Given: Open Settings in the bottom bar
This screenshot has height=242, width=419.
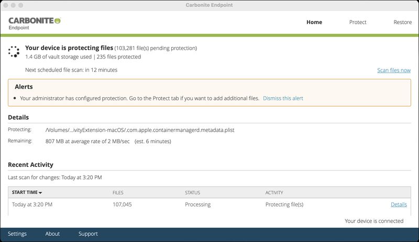Looking at the screenshot, I should [x=17, y=234].
